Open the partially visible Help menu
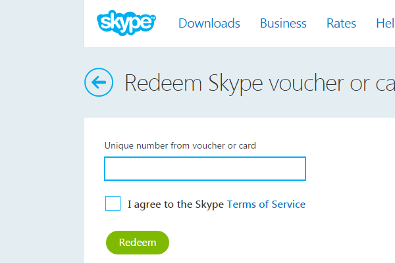Viewport: 395px width, 263px height. 385,24
